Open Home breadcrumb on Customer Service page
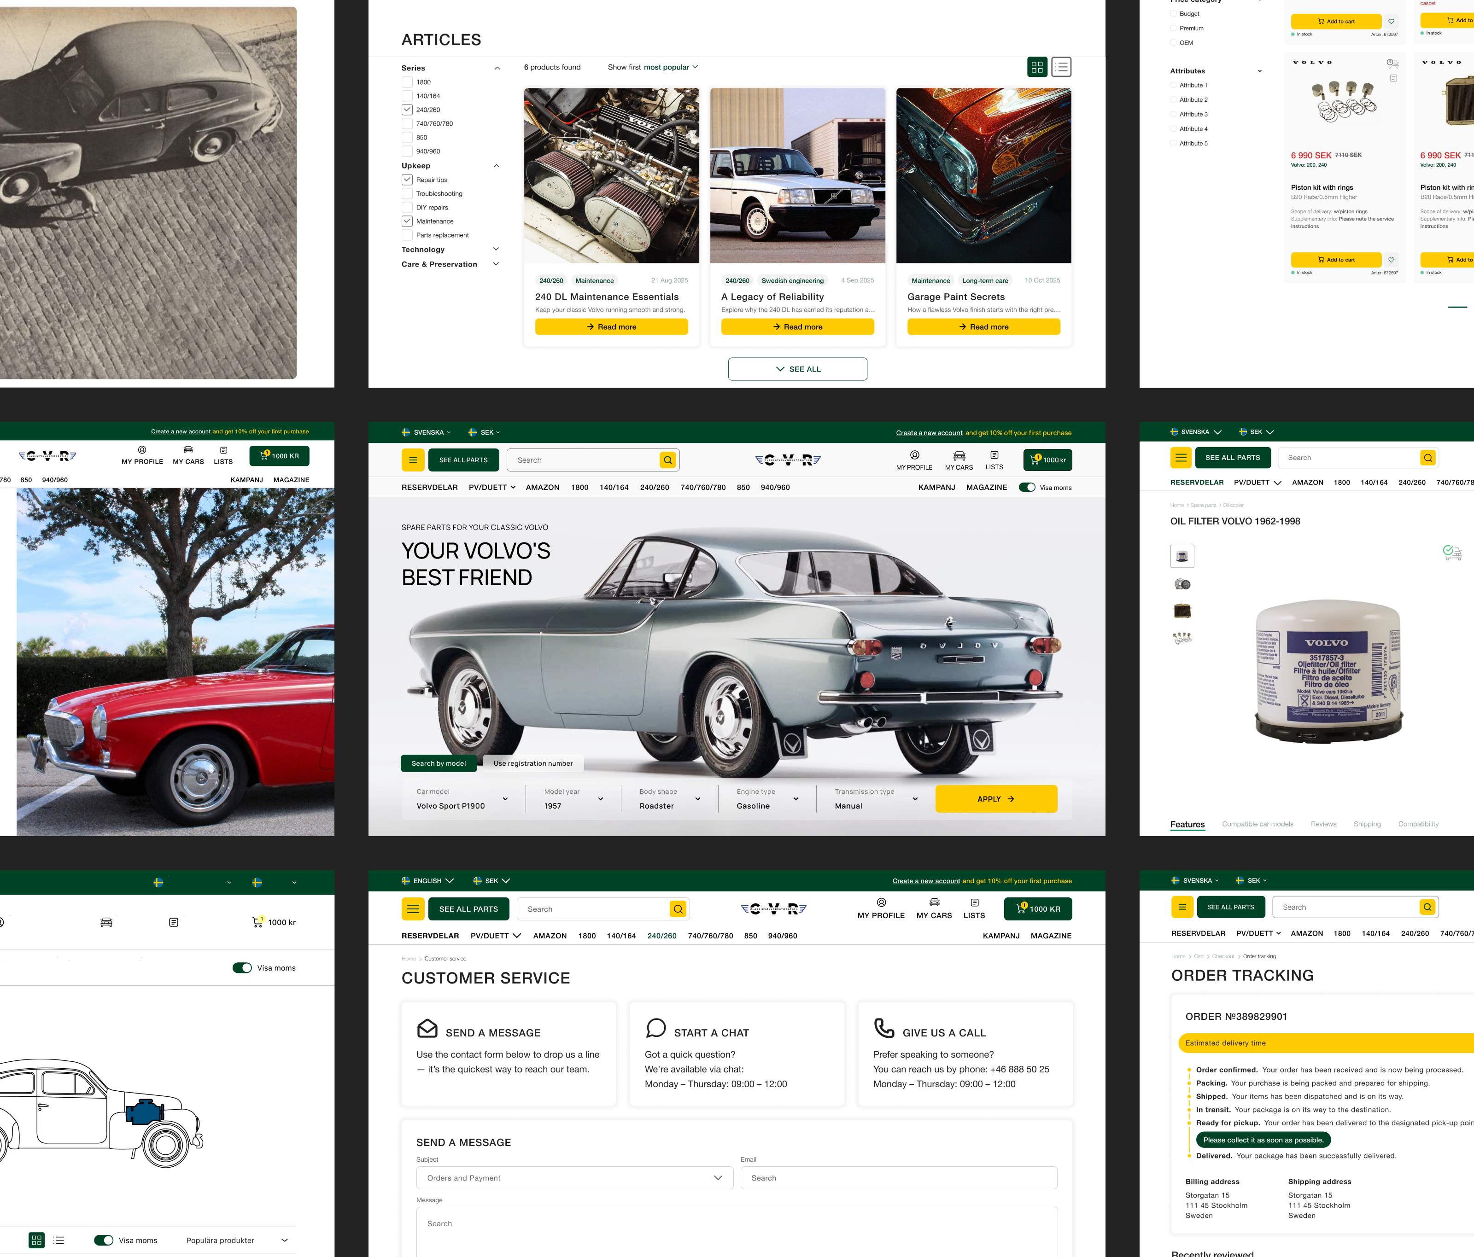Image resolution: width=1474 pixels, height=1257 pixels. pyautogui.click(x=408, y=958)
